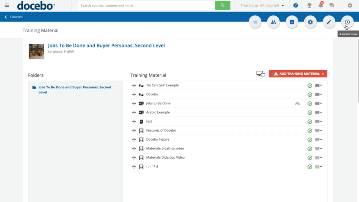The height and width of the screenshot is (202, 359).
Task: Toggle published status of Jobs to Be Done
Action: pos(310,103)
